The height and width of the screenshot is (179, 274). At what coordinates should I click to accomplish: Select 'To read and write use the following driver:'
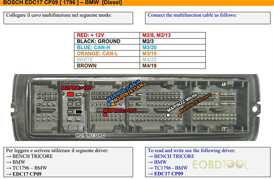coord(191,151)
